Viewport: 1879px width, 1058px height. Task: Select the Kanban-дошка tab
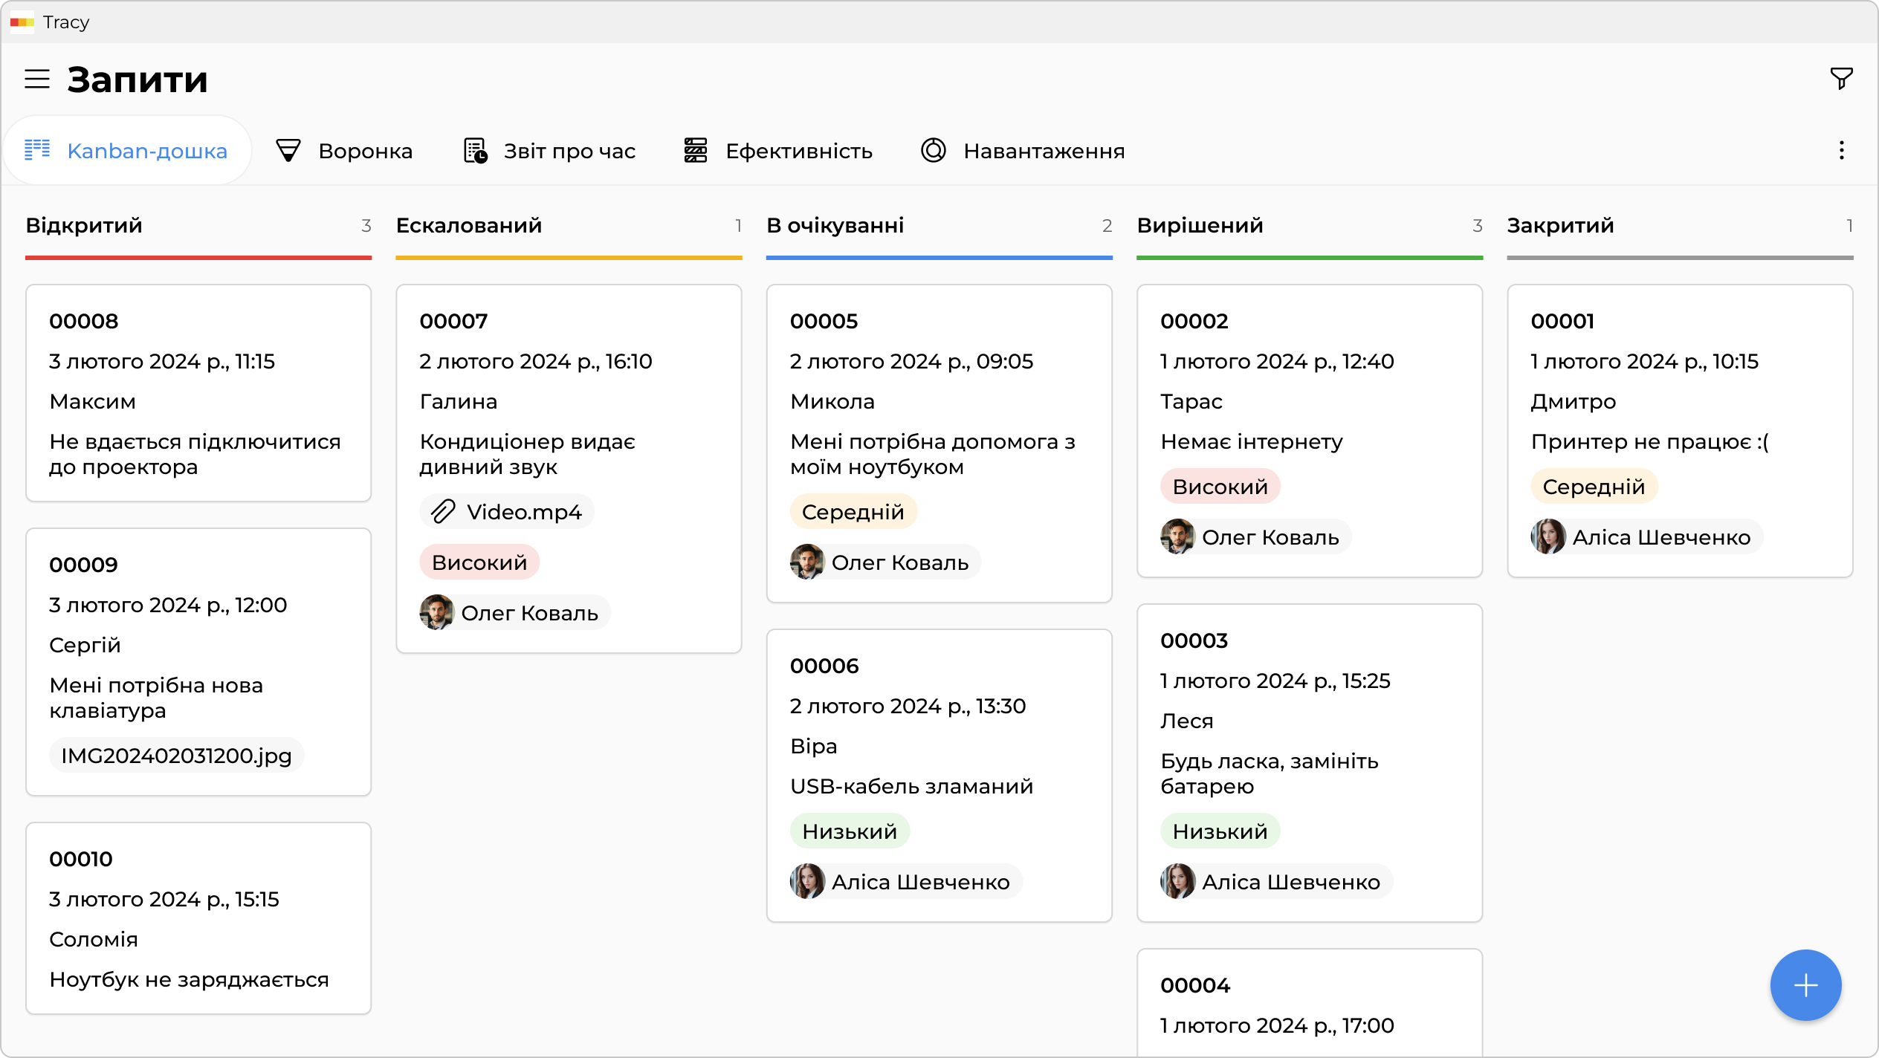point(126,151)
